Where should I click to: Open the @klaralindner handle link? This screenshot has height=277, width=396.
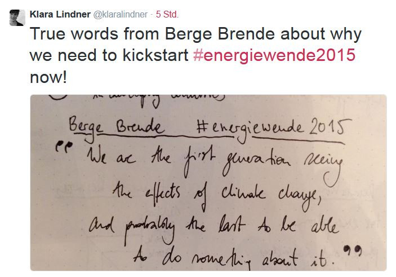tap(120, 15)
